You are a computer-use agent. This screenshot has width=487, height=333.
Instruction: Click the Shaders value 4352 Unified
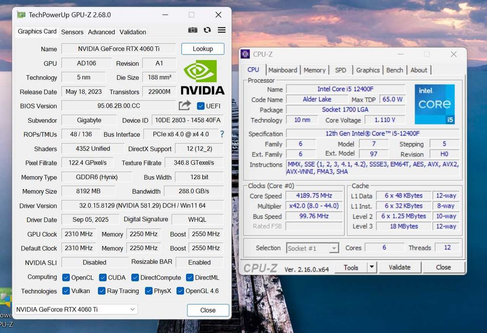click(x=93, y=148)
